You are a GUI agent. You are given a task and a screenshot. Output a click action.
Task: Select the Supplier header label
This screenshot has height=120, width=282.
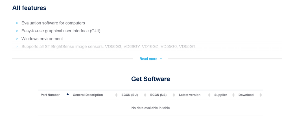[x=221, y=95]
